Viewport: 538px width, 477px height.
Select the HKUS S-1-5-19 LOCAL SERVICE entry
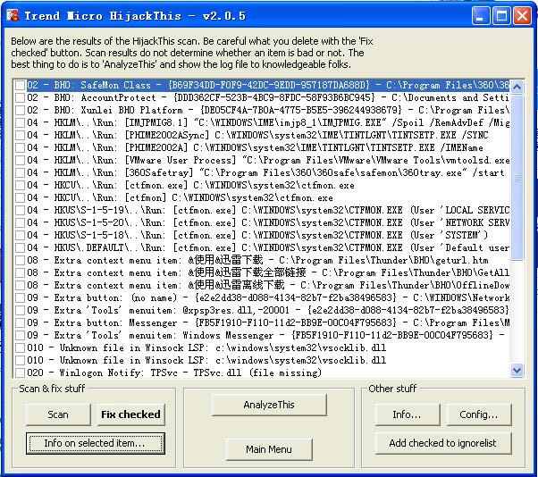[x=268, y=210]
